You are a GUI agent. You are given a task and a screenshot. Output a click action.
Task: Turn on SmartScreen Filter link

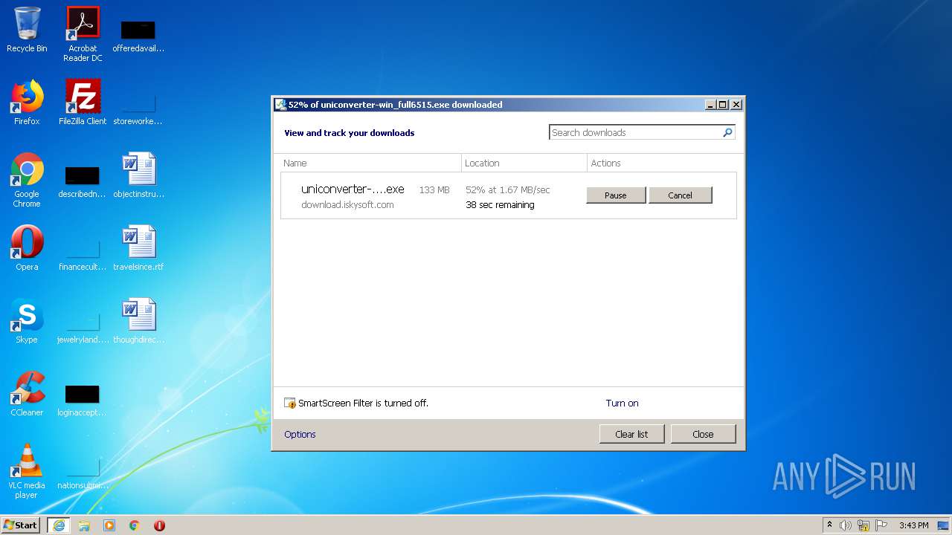622,403
